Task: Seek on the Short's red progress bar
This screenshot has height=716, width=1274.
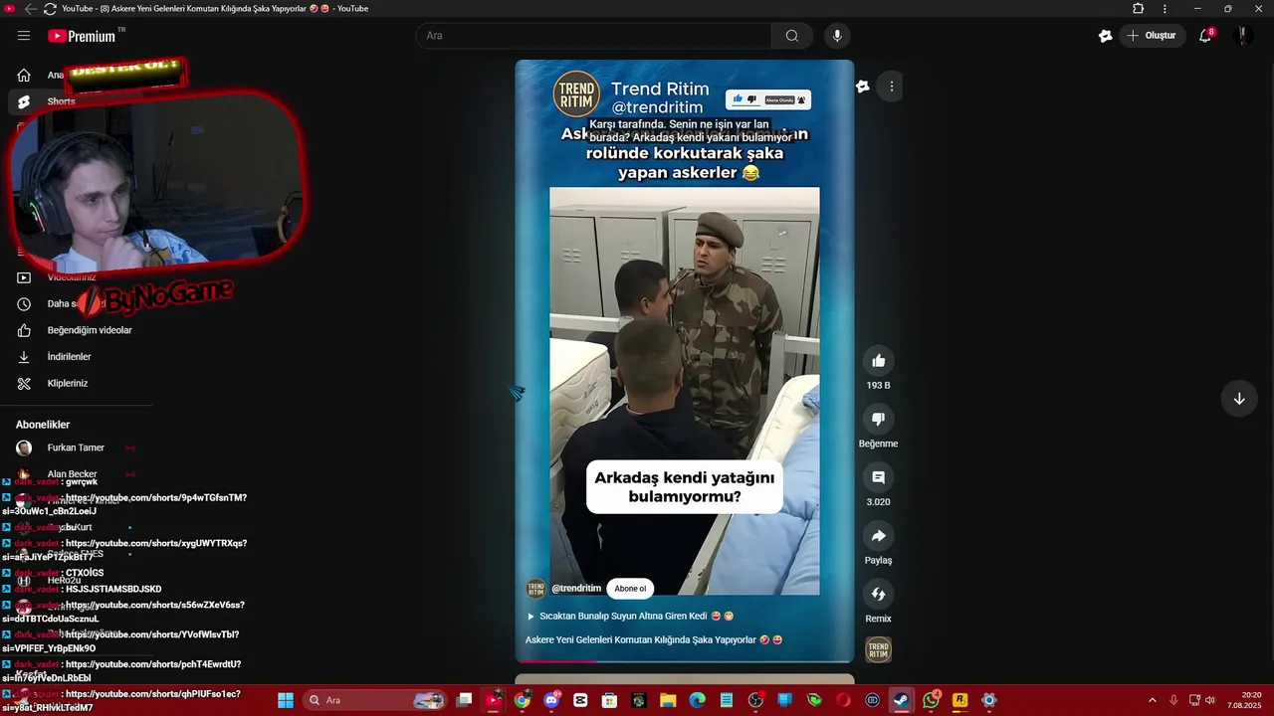Action: [684, 661]
